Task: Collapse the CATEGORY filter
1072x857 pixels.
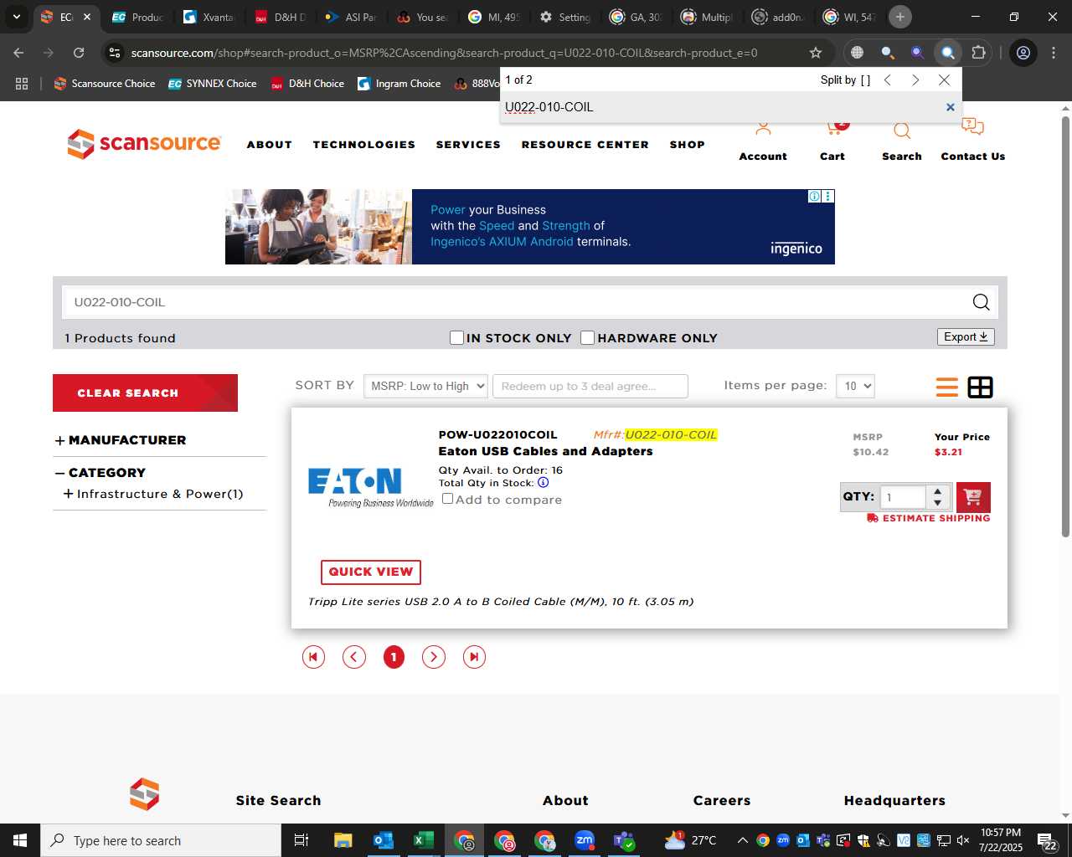Action: (59, 474)
